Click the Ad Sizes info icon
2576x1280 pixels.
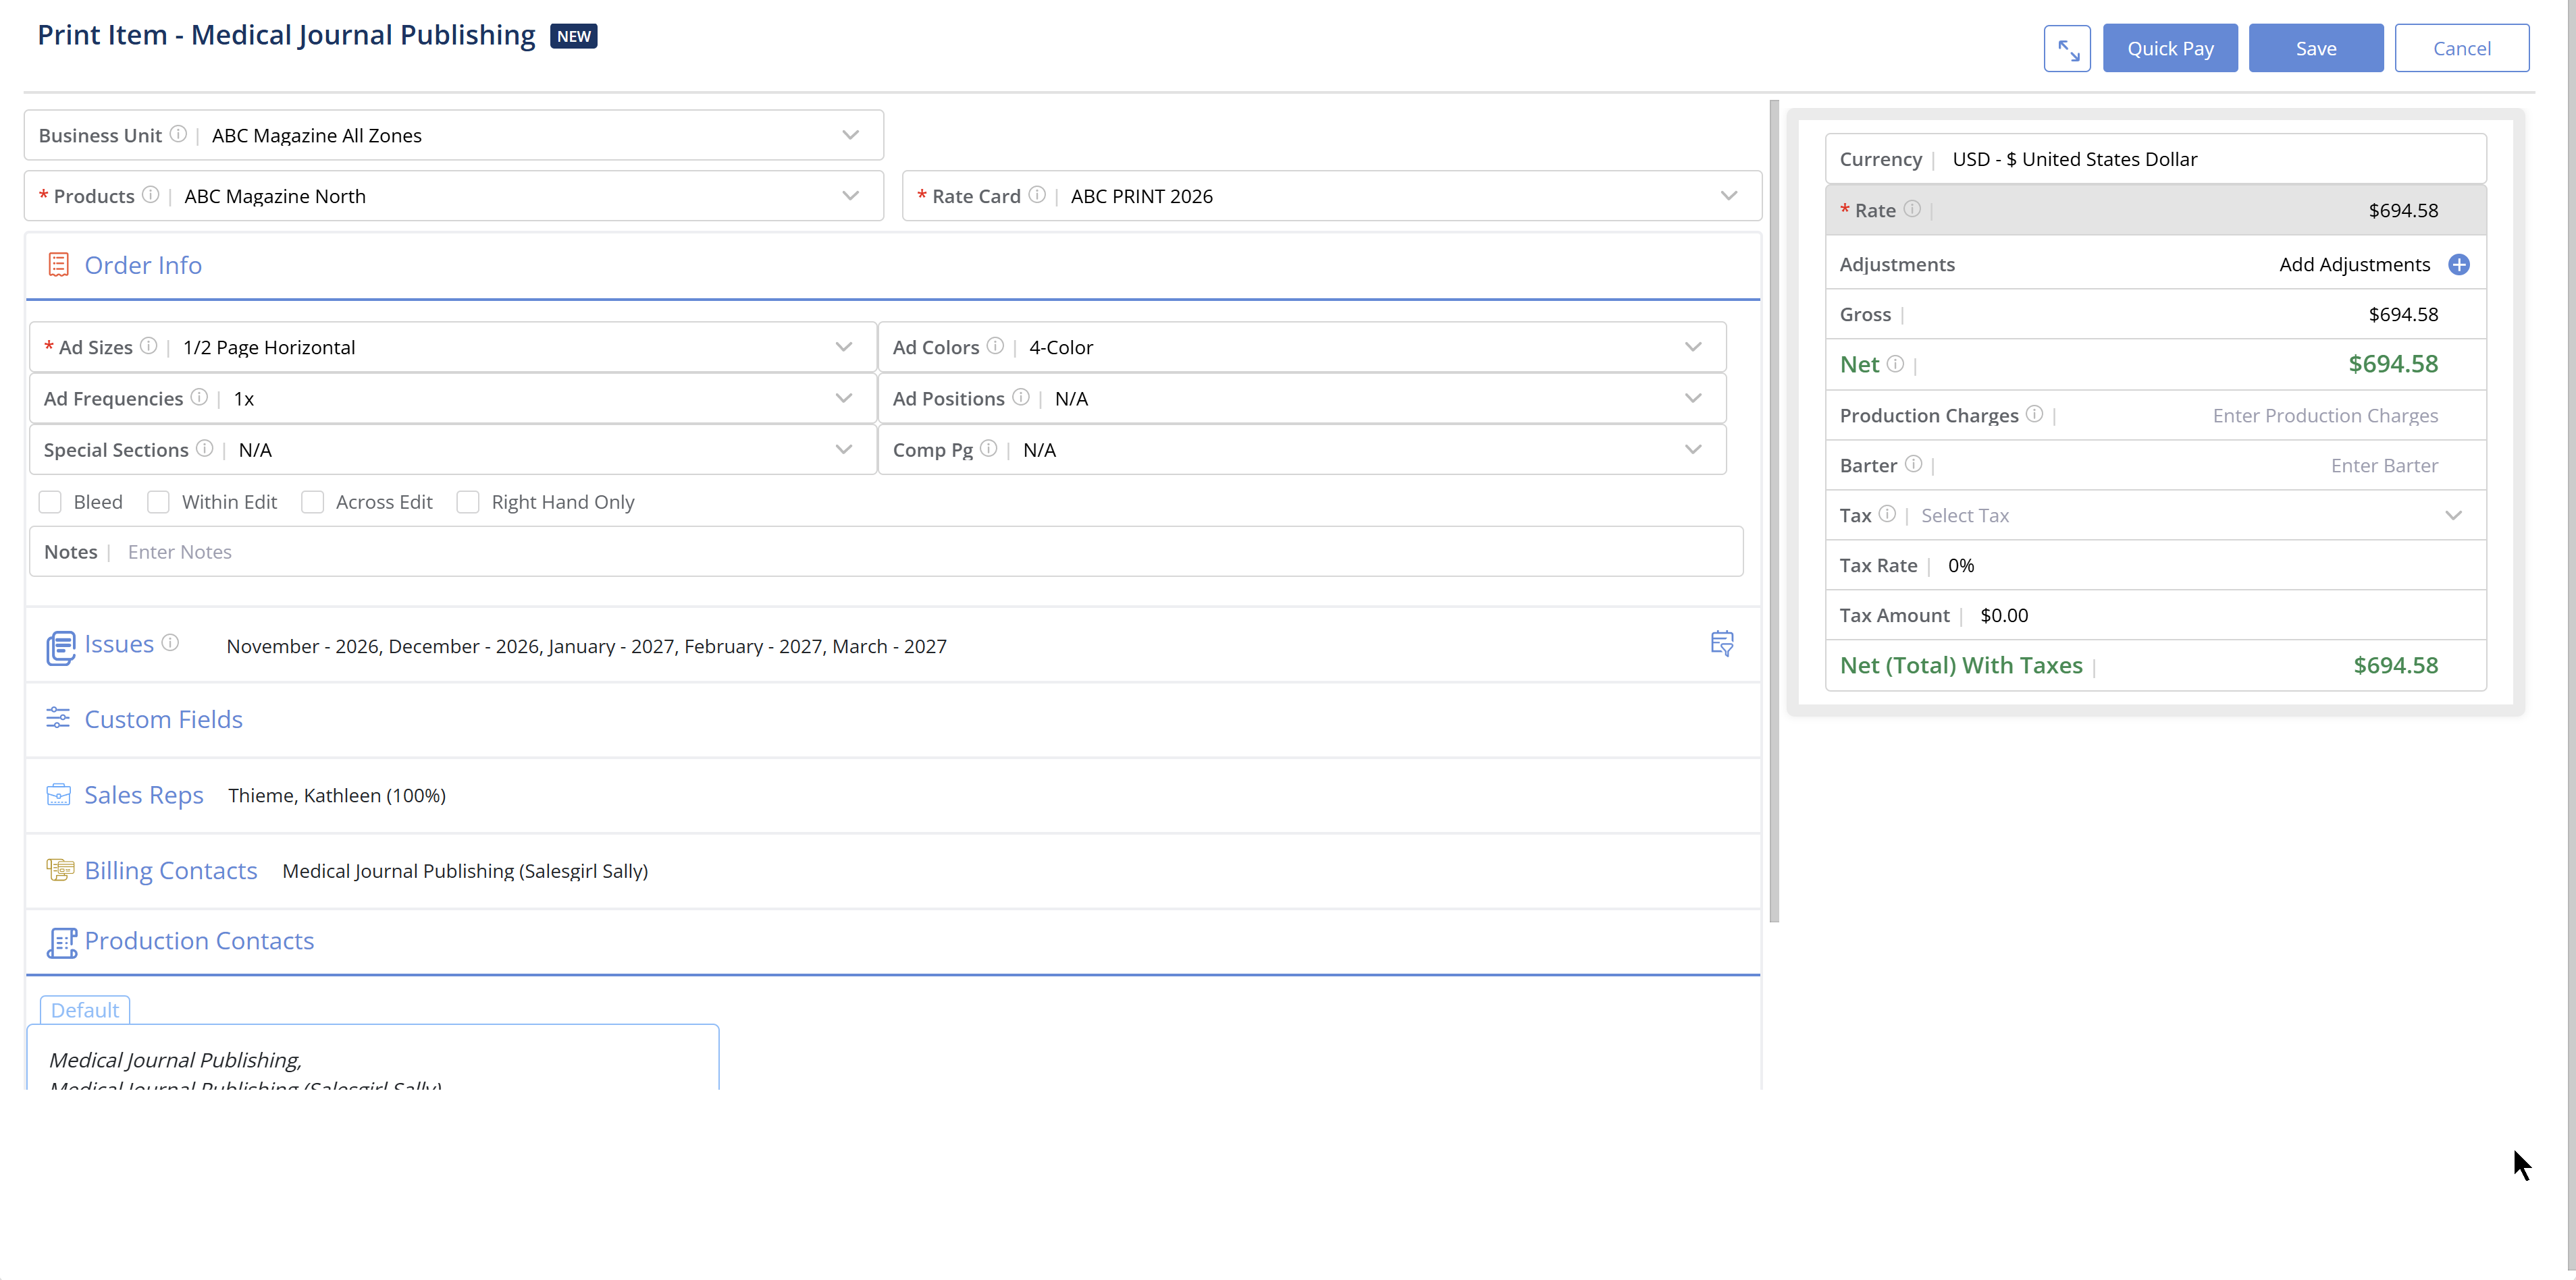click(x=148, y=345)
